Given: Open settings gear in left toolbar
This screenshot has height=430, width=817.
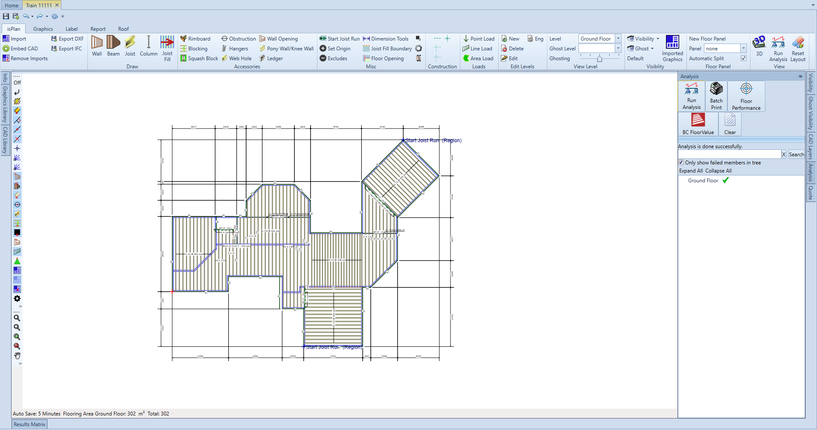Looking at the screenshot, I should pos(17,298).
